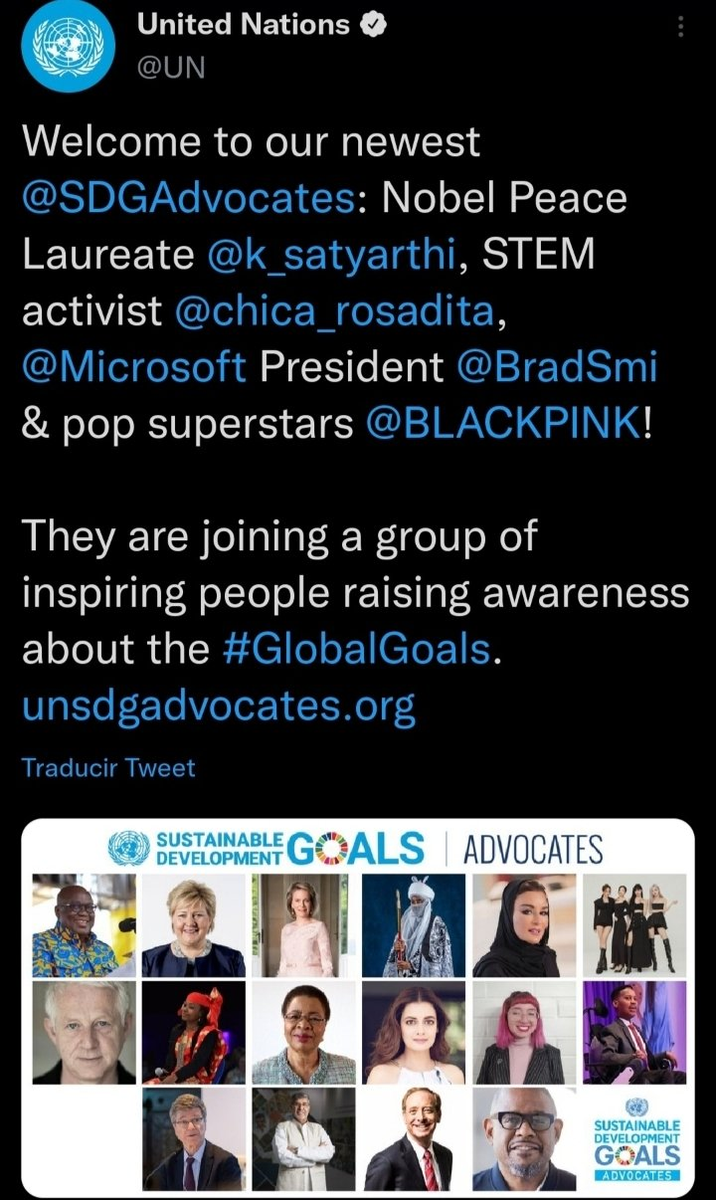Open the @Microsoft account mention
716x1200 pixels.
pos(134,368)
